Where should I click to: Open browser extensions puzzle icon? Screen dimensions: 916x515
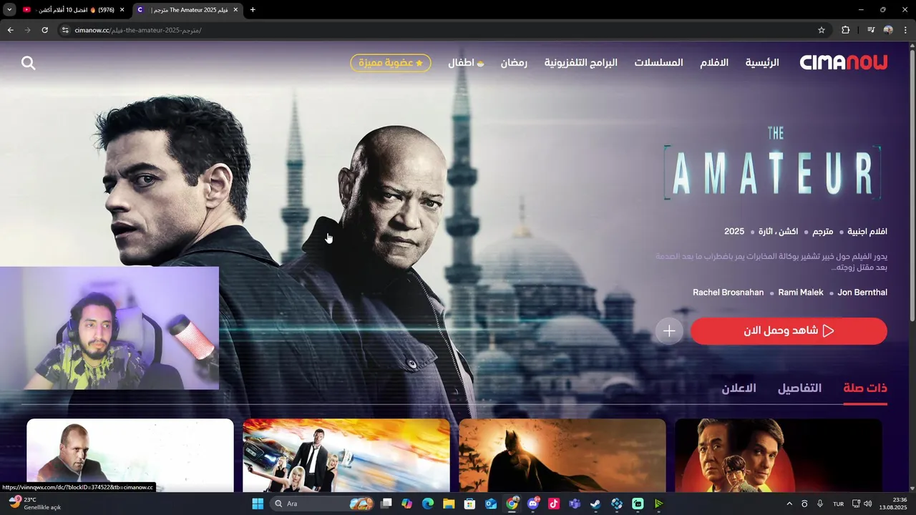[846, 30]
